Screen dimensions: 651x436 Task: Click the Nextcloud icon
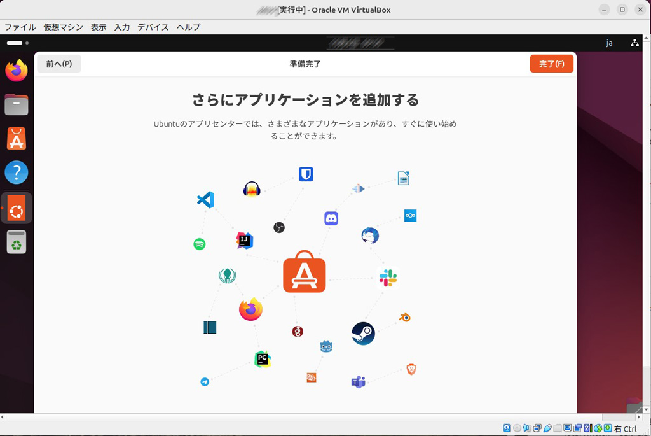click(410, 215)
